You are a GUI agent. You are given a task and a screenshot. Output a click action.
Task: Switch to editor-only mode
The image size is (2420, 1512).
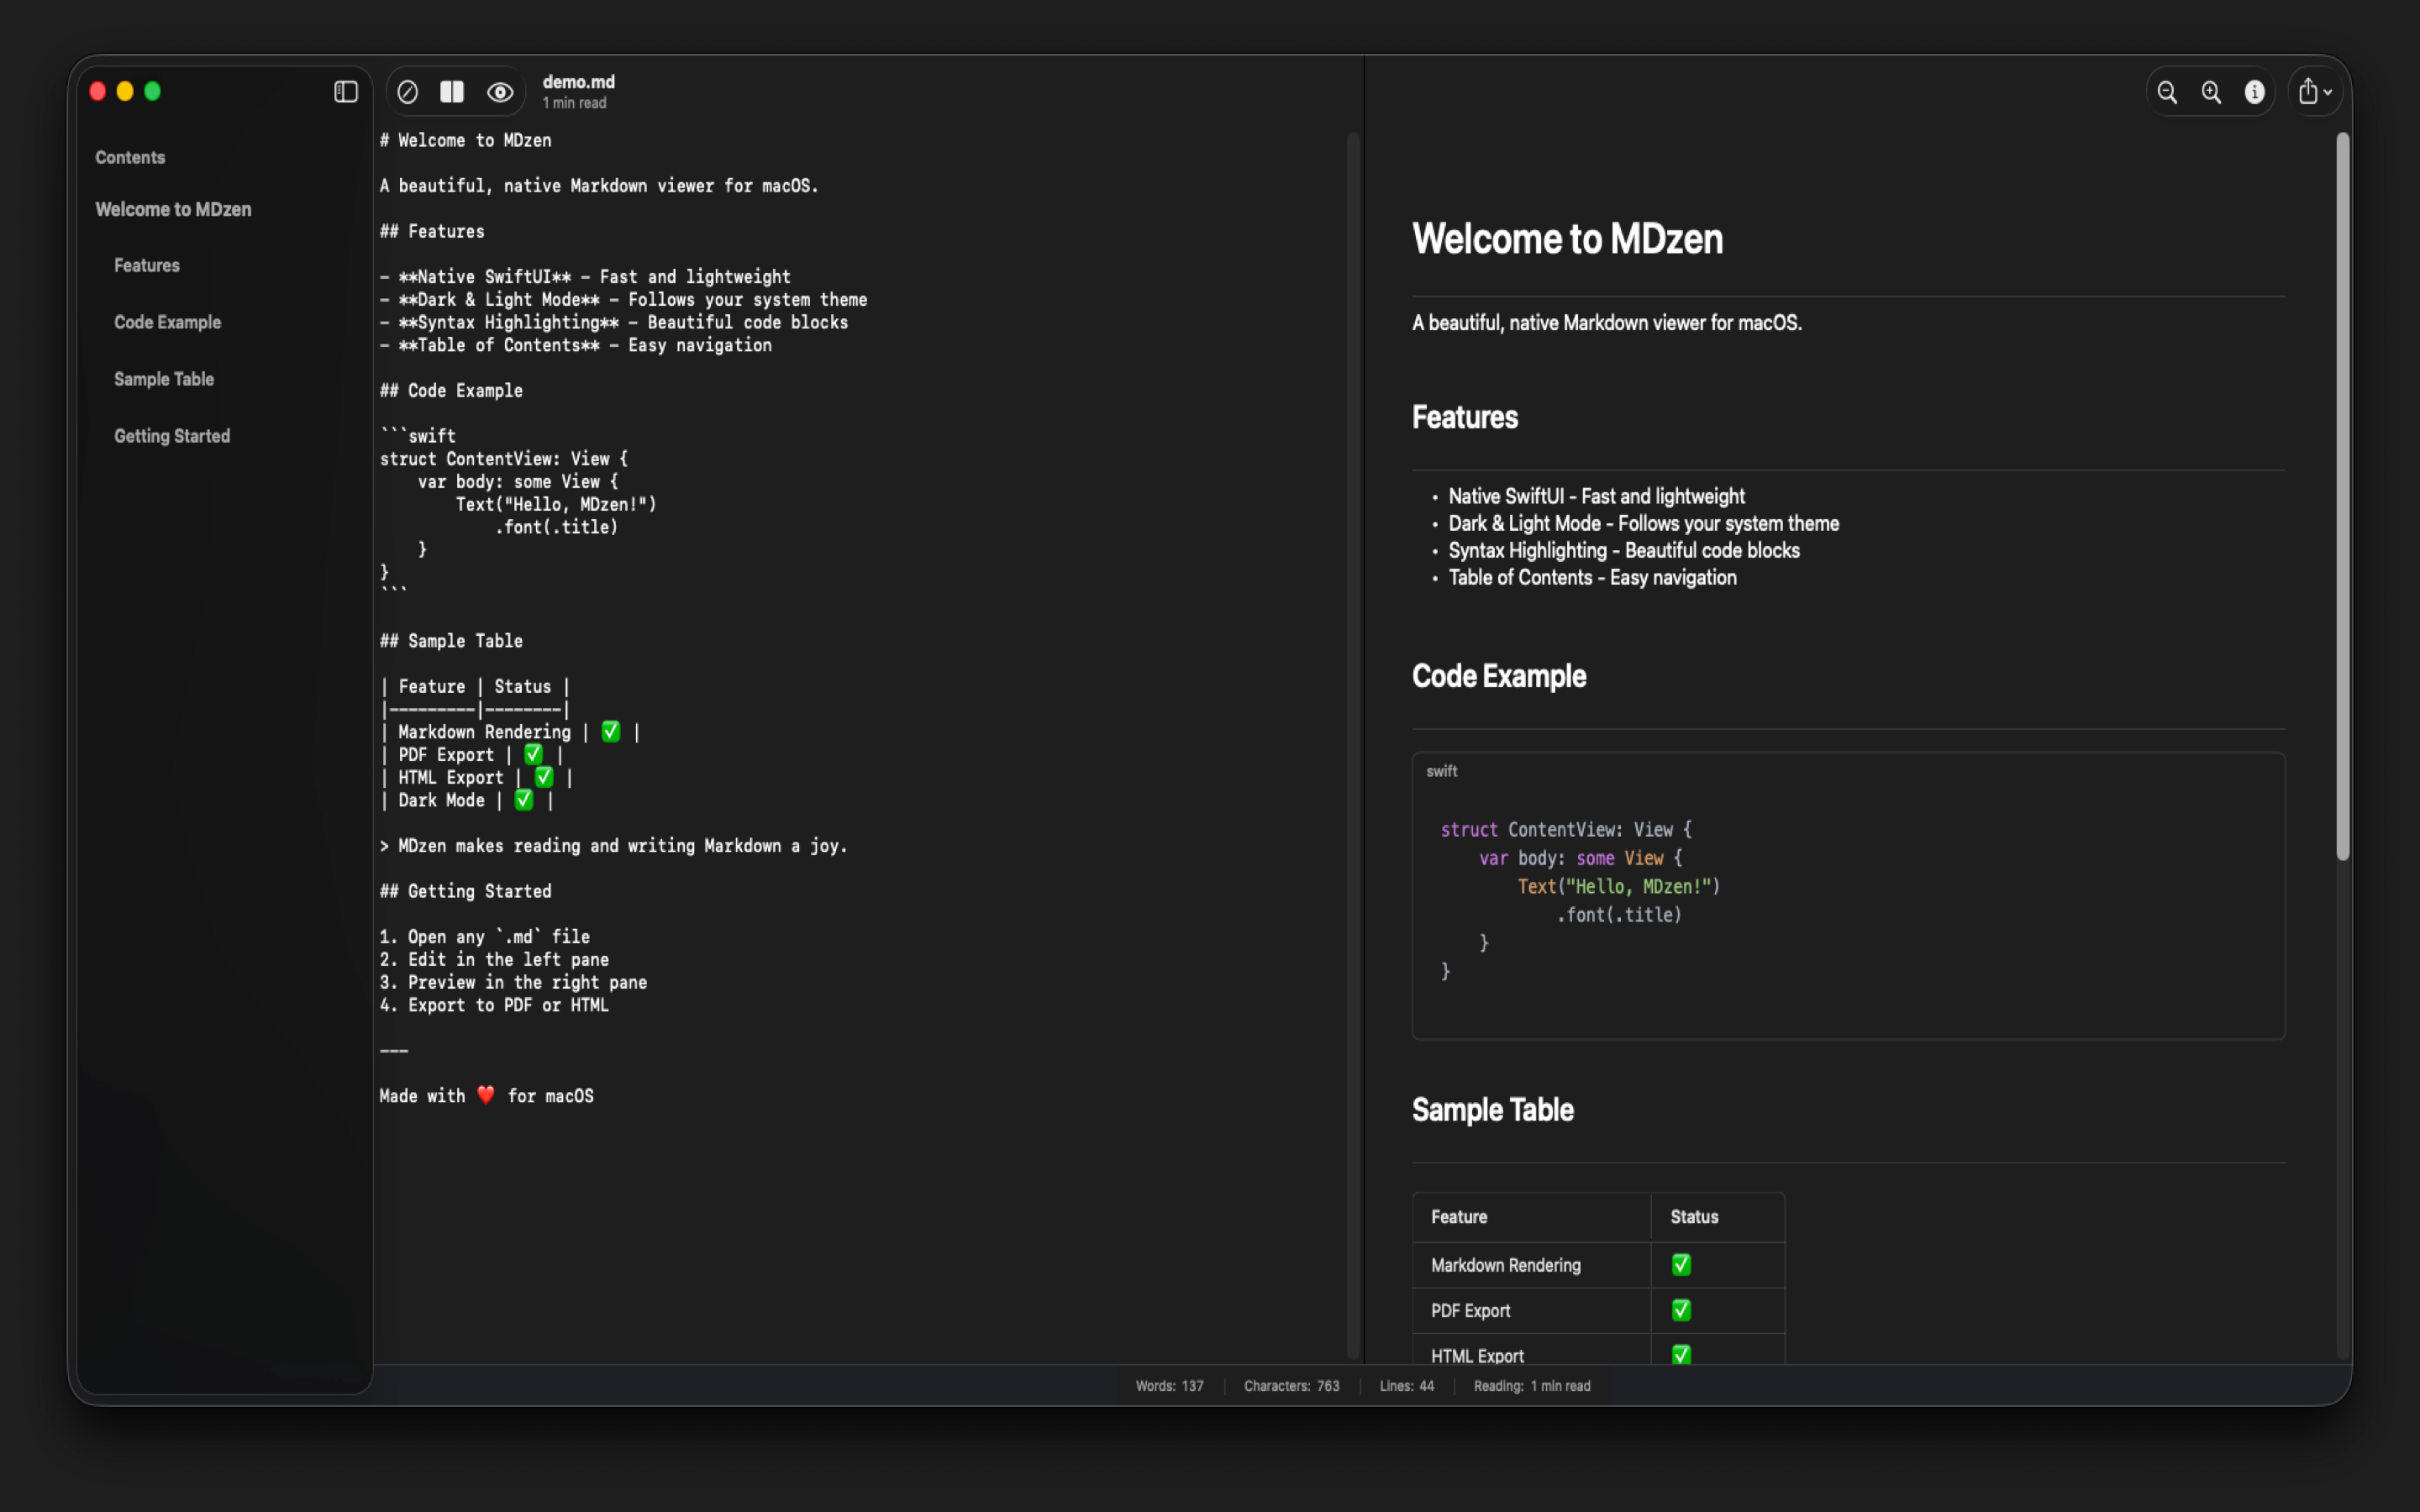click(408, 91)
